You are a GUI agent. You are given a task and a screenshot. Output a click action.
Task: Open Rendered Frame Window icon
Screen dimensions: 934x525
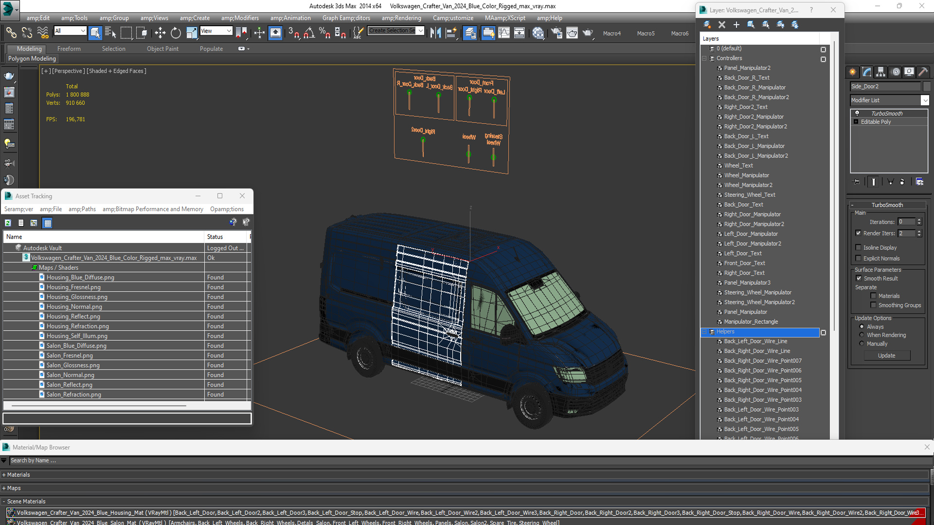tap(572, 33)
